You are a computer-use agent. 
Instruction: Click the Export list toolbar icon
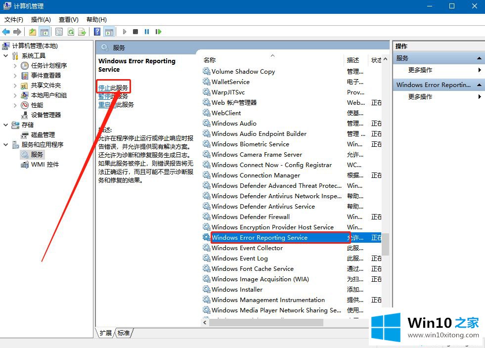click(82, 32)
